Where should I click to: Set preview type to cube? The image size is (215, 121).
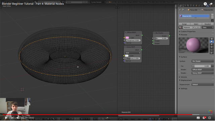[x=212, y=44]
